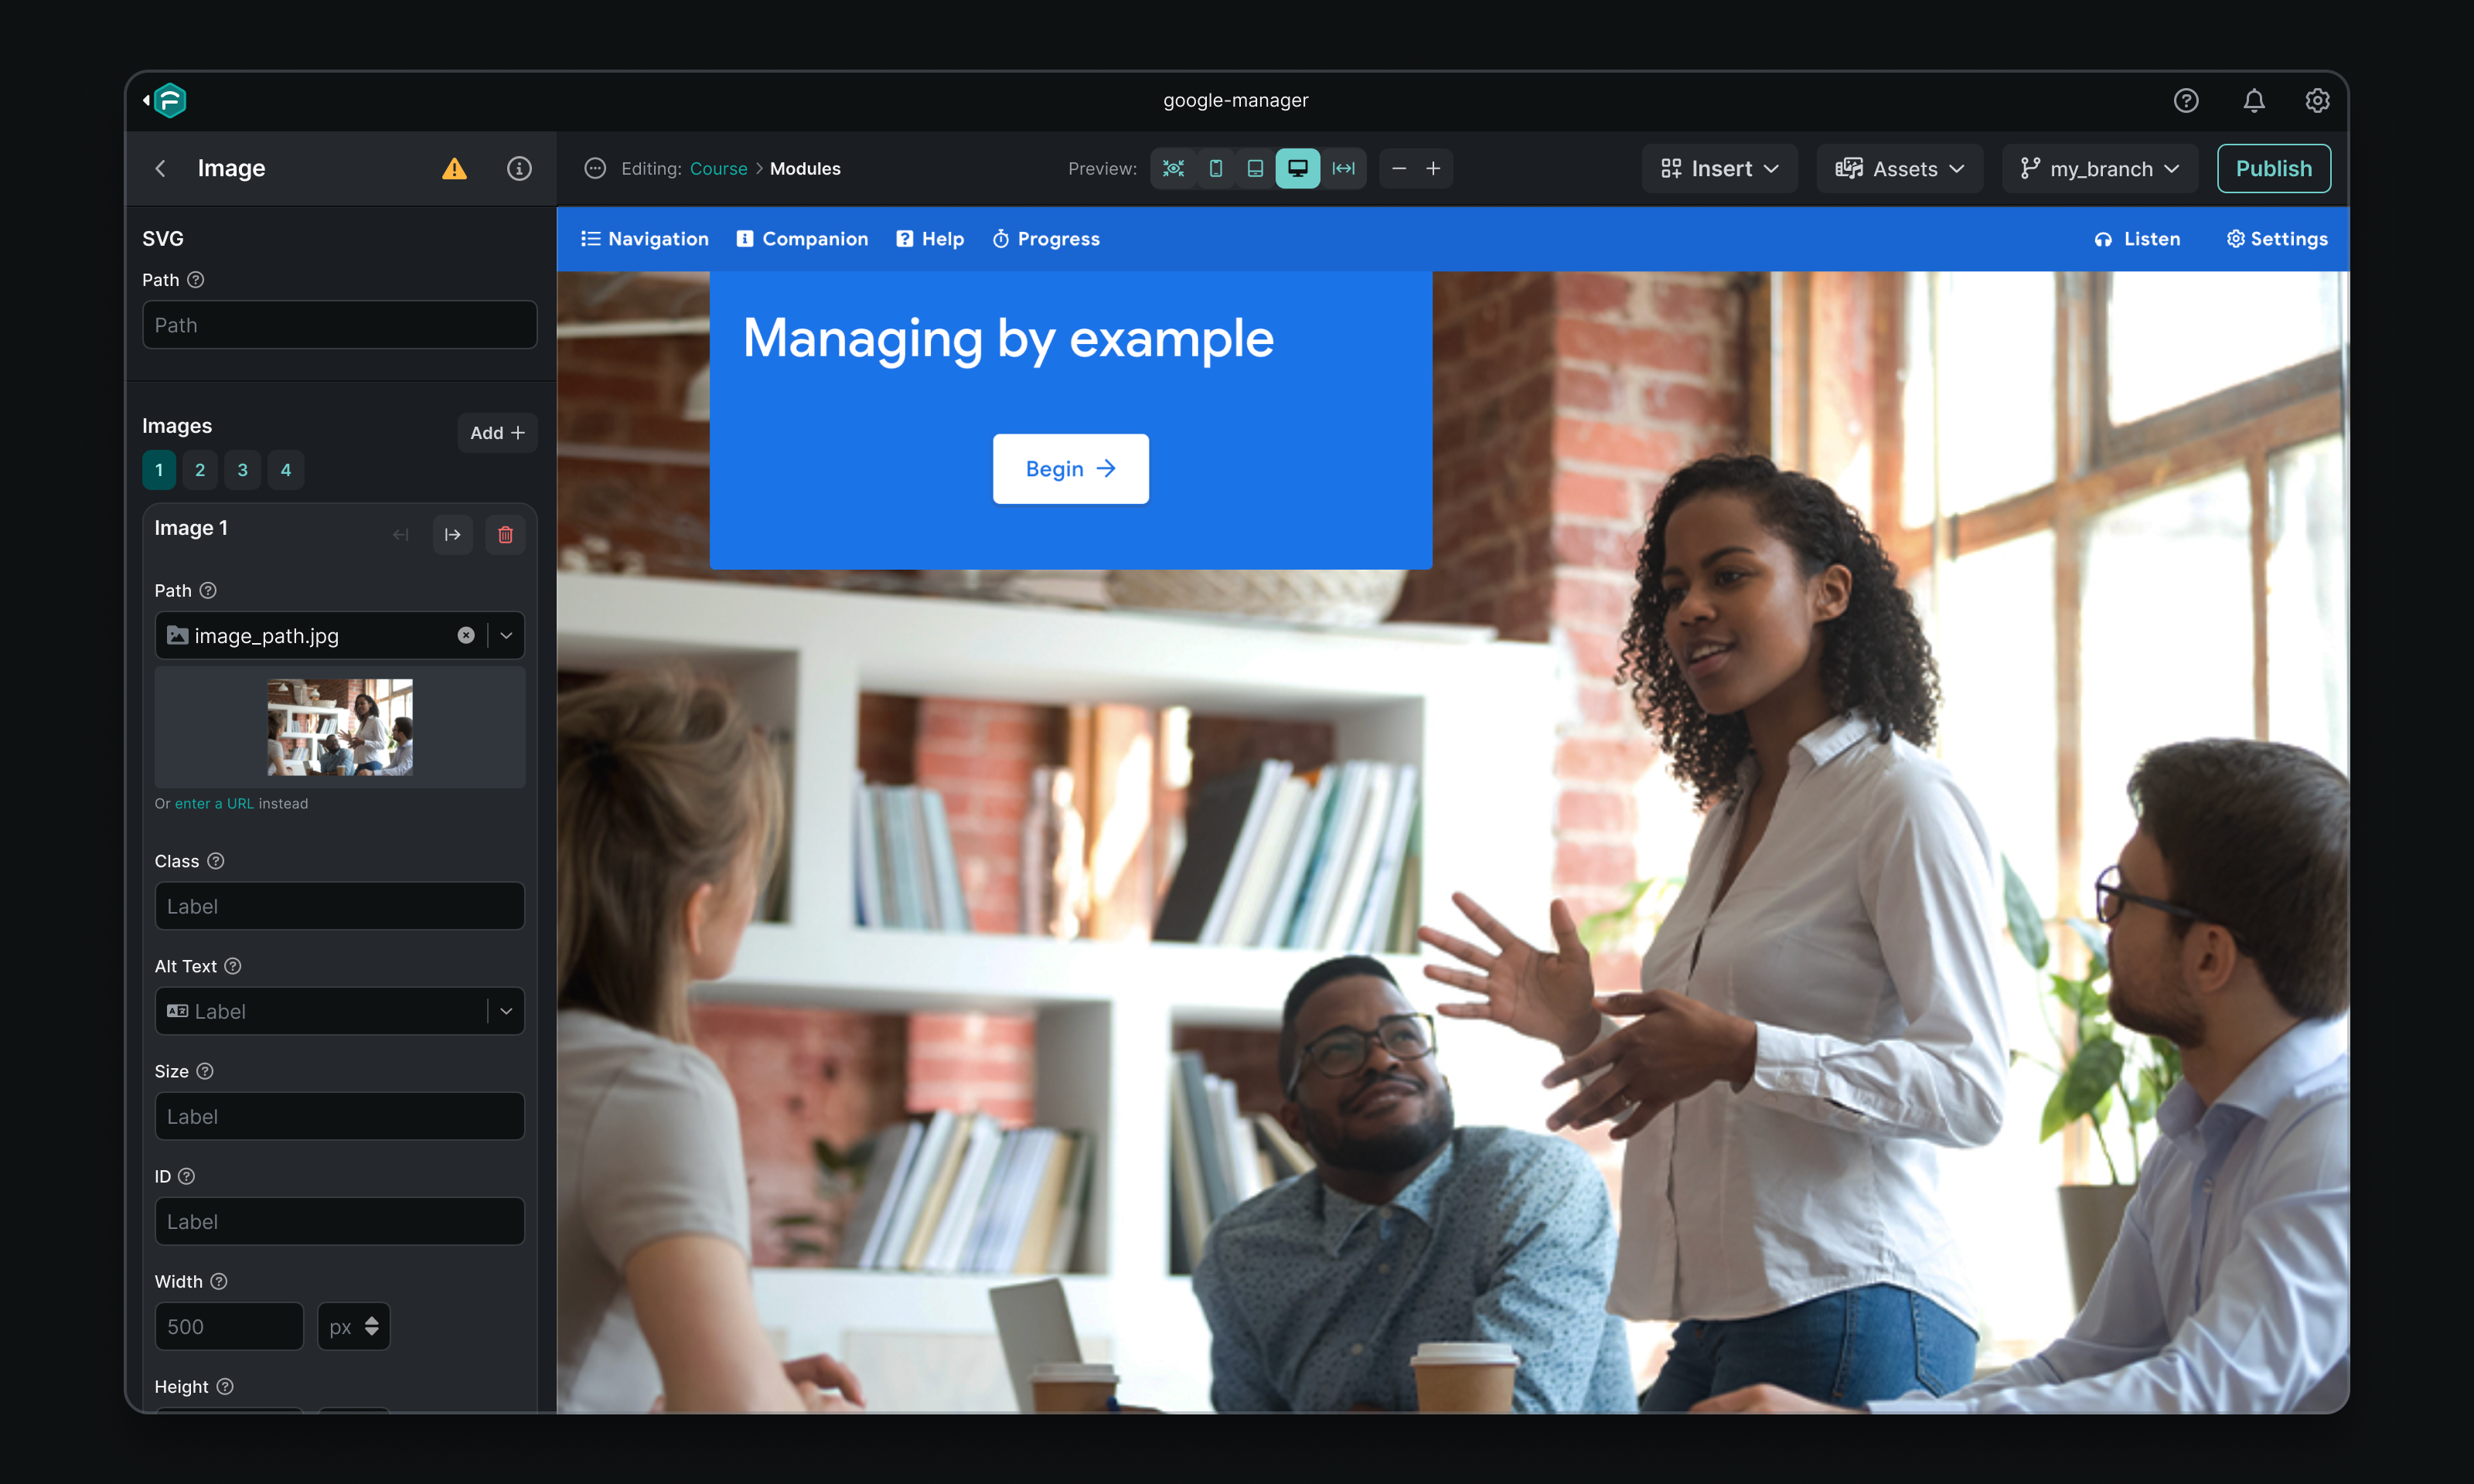This screenshot has height=1484, width=2474.
Task: Click the enter a URL link
Action: click(x=214, y=803)
